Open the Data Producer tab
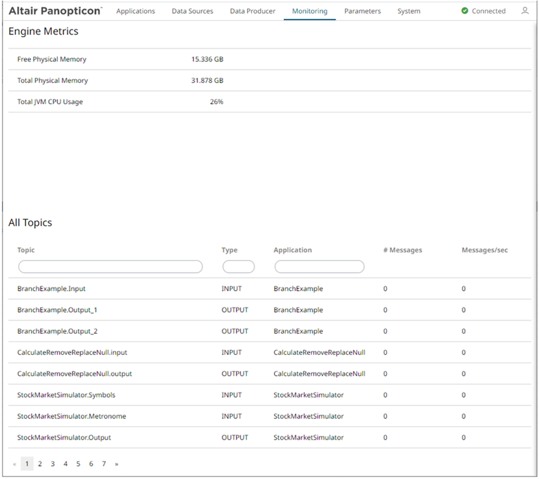The image size is (539, 479). (x=252, y=11)
